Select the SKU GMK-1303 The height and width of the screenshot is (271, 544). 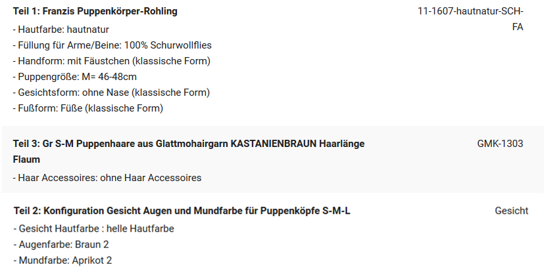pos(500,144)
